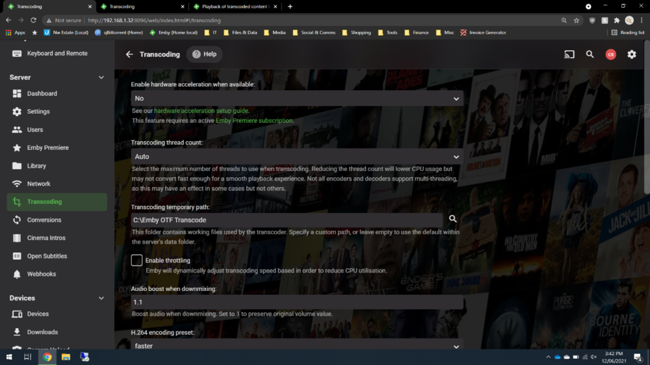Edit the Transcoding temporary path field
Viewport: 650px width, 365px height.
coord(287,220)
